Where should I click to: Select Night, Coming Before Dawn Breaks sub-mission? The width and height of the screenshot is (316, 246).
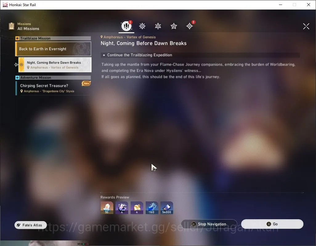[55, 65]
